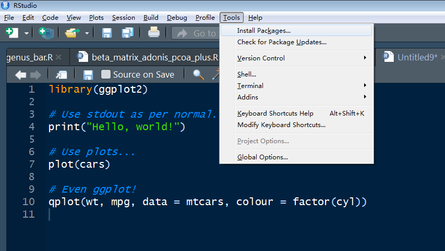Click the Print icon
This screenshot has width=445, height=251.
pos(154,32)
